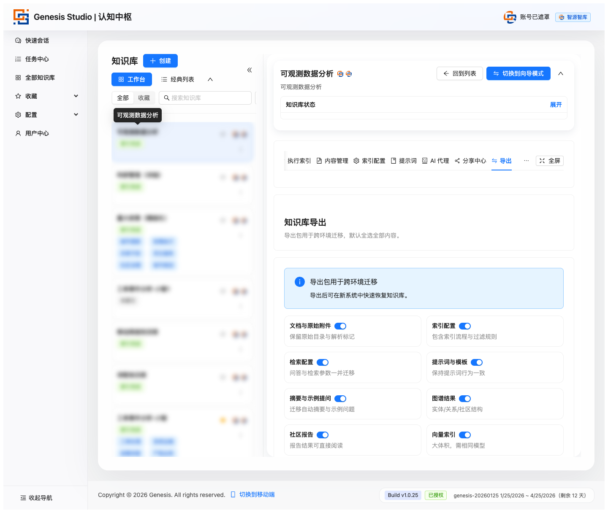Switch to the 内容管理 tab
Viewport: 608px width, 513px height.
[332, 161]
